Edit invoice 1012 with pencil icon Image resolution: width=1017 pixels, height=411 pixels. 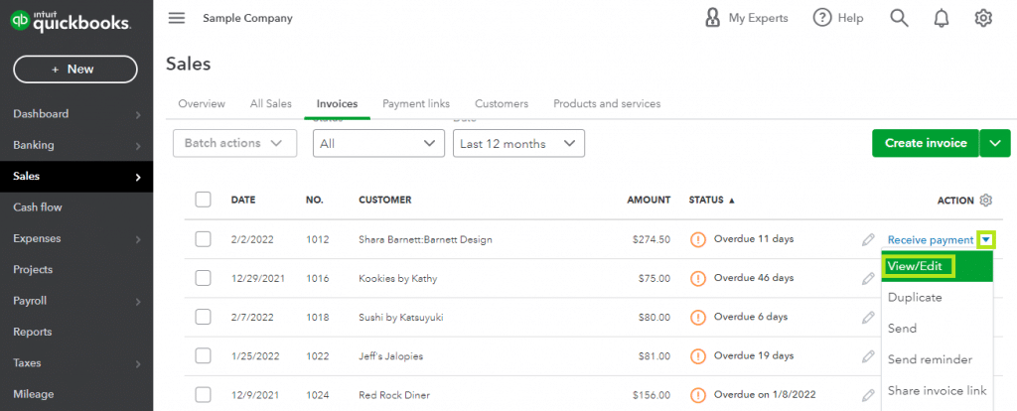868,240
